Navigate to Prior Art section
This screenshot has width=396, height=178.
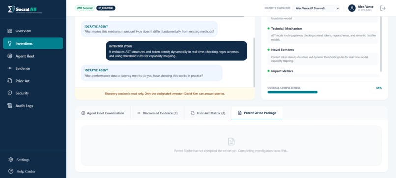(33, 81)
